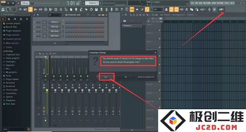Click Revert to English (US) button
246x132 pixels.
pos(146,77)
